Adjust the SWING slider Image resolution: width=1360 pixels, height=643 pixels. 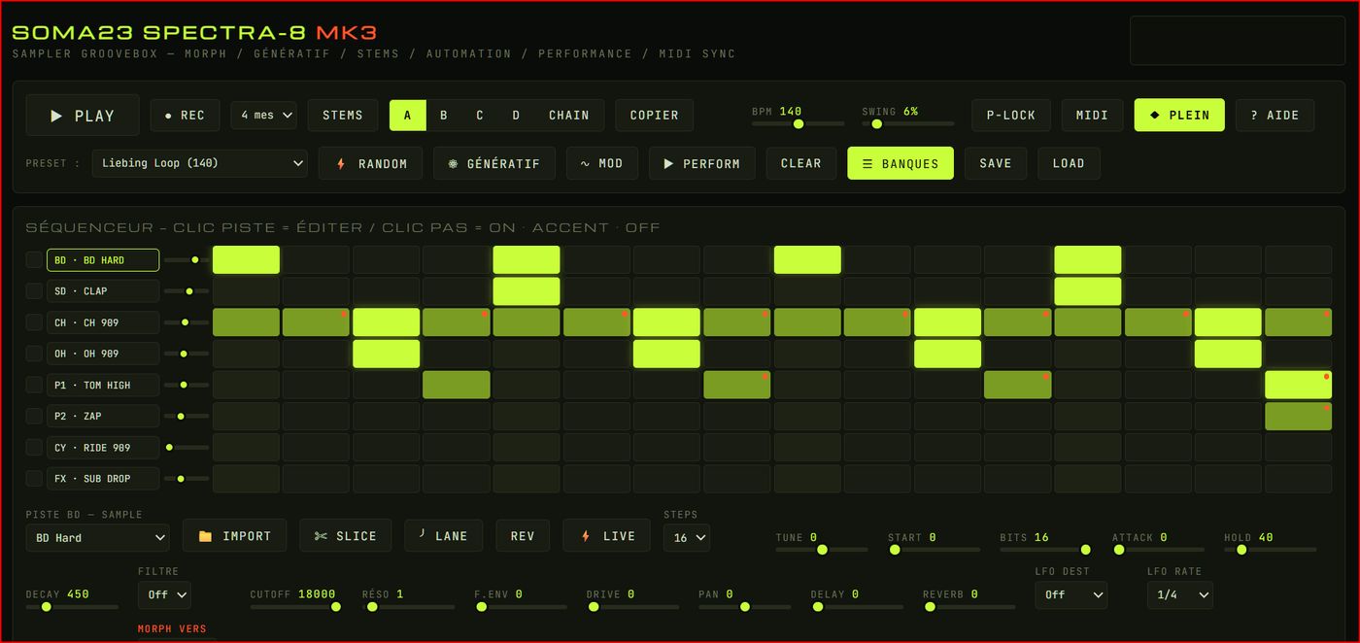(x=907, y=124)
